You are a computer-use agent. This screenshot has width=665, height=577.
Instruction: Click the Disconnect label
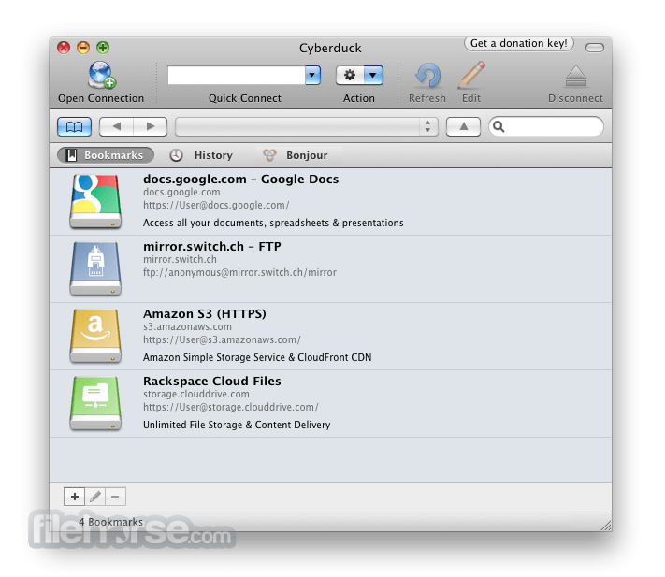(x=575, y=98)
